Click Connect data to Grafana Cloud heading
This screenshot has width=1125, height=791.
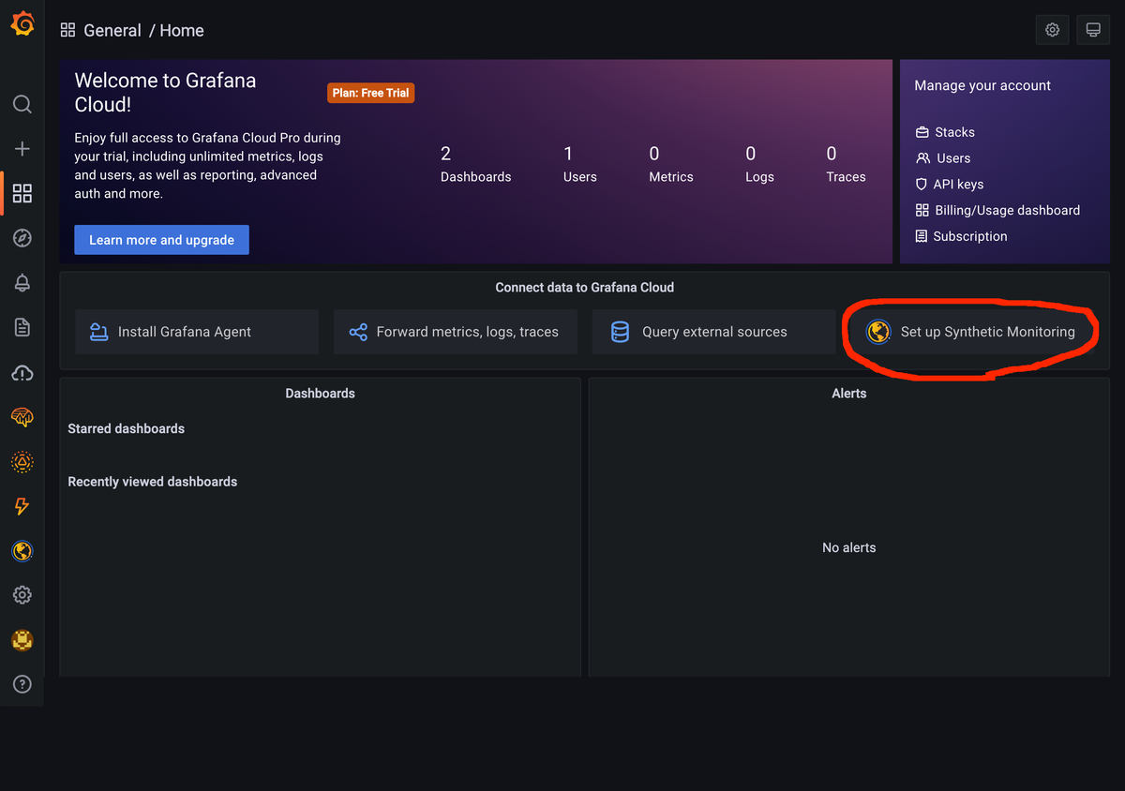point(584,288)
